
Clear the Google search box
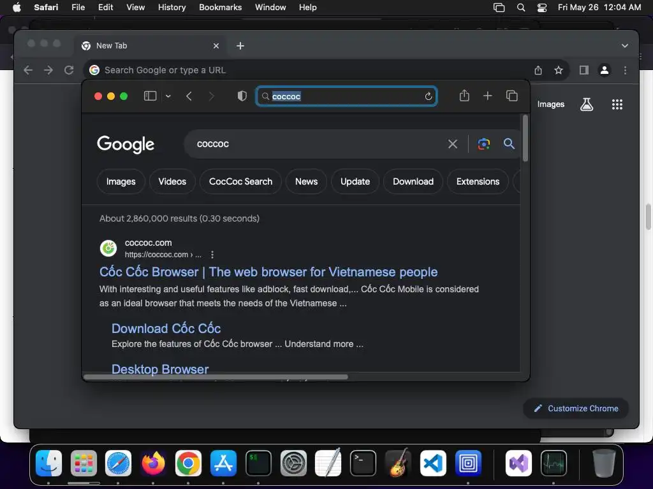453,145
